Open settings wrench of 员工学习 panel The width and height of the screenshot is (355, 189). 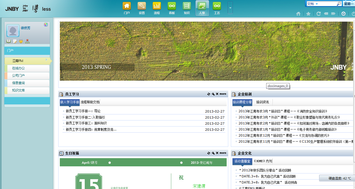tap(213, 94)
